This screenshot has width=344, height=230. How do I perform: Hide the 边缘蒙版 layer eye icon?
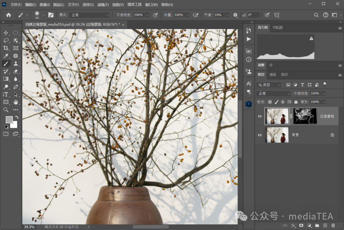coord(260,116)
